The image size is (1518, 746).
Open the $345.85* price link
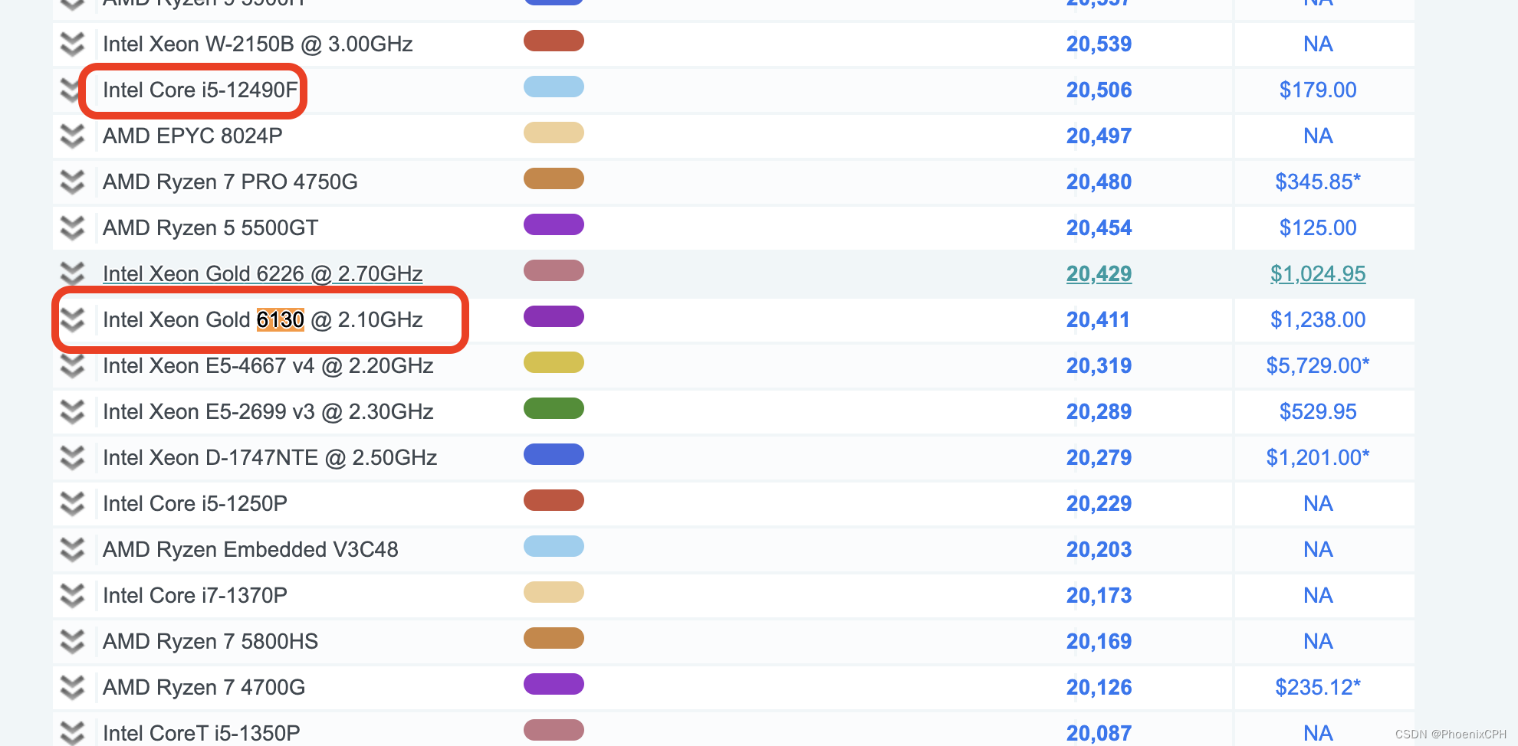pyautogui.click(x=1318, y=182)
